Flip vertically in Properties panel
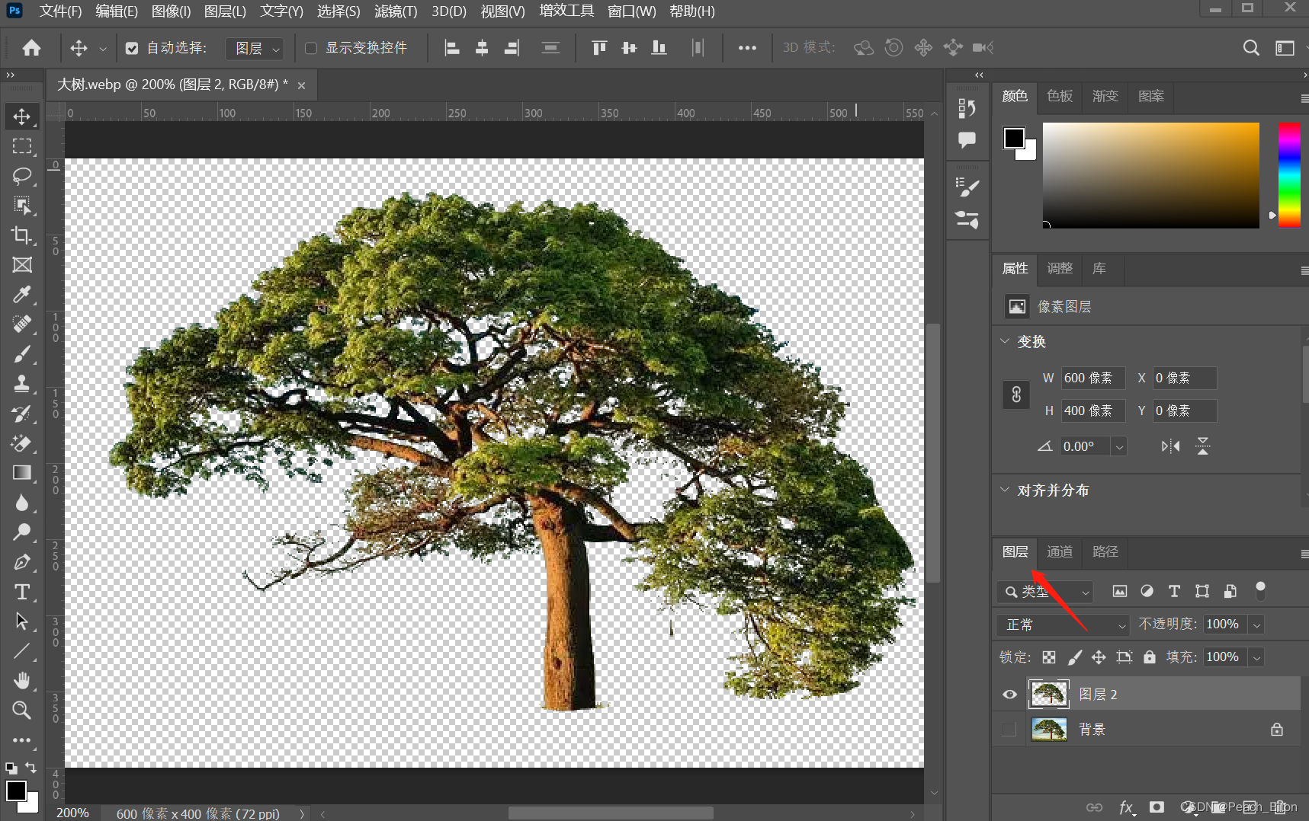The height and width of the screenshot is (821, 1309). click(1203, 446)
